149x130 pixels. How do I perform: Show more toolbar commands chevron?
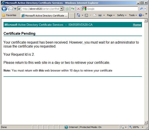(146, 14)
